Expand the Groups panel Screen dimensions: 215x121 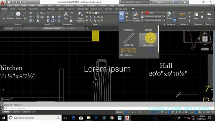[x=171, y=24]
